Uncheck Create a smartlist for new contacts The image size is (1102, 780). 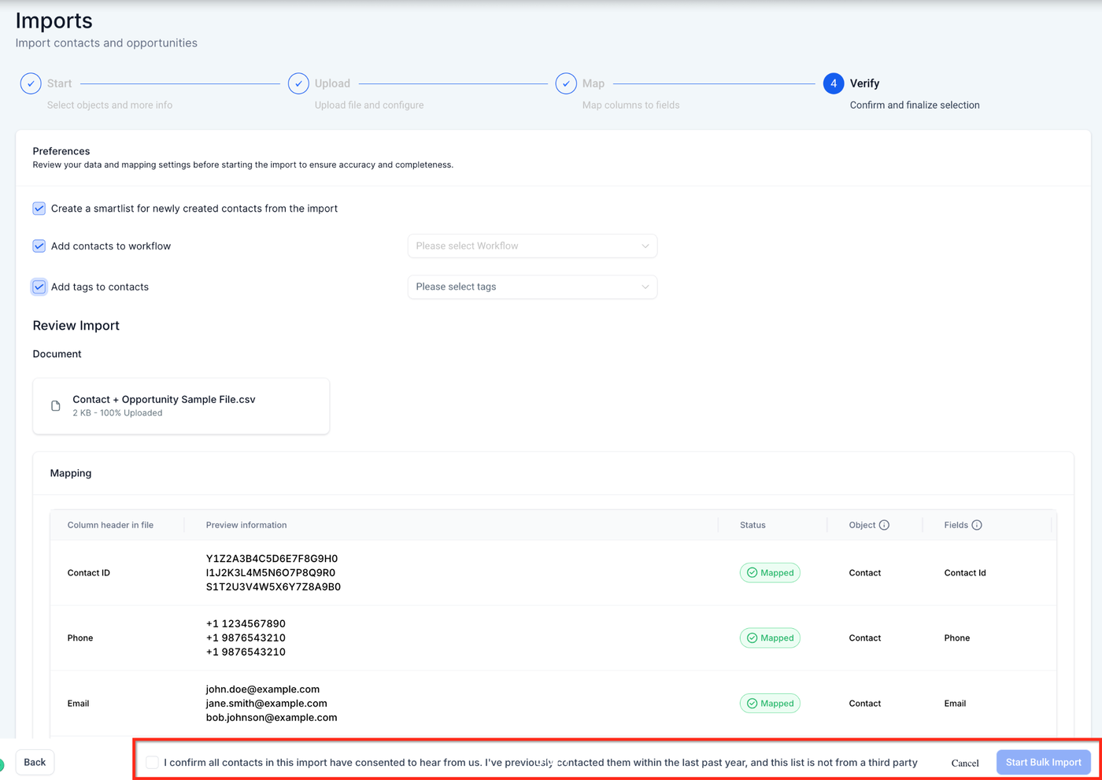[x=39, y=209]
